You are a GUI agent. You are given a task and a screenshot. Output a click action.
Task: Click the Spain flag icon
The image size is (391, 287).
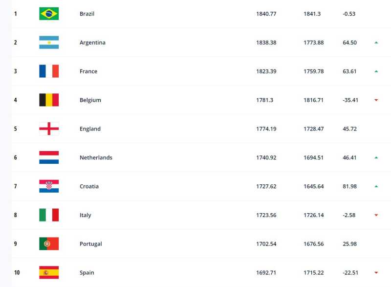pyautogui.click(x=49, y=272)
